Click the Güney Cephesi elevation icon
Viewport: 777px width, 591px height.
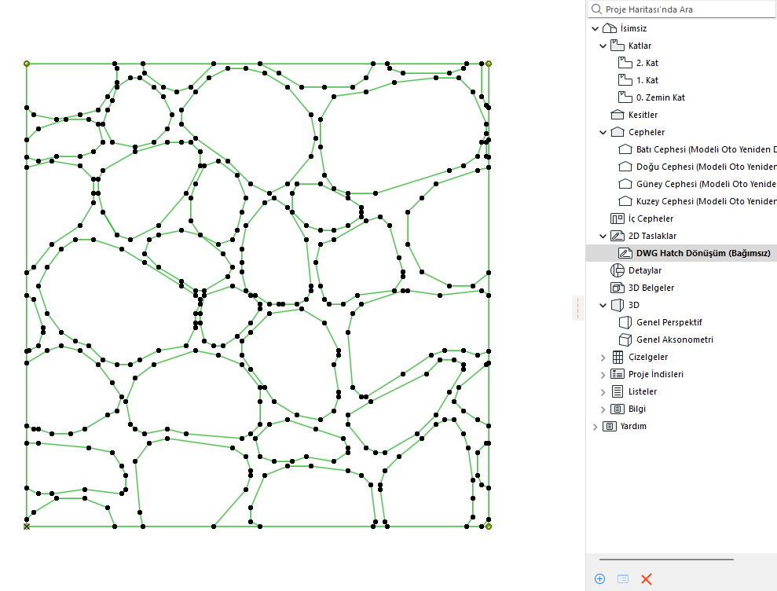click(x=625, y=184)
